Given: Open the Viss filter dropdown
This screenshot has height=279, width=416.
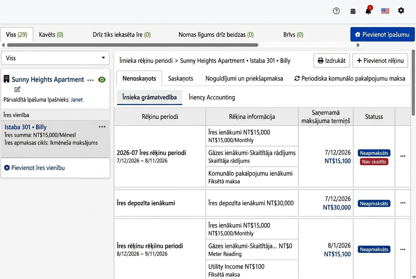Looking at the screenshot, I should 55,58.
